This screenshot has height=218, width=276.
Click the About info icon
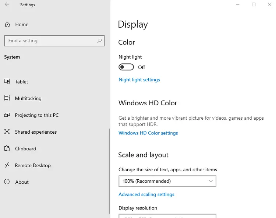(7, 182)
